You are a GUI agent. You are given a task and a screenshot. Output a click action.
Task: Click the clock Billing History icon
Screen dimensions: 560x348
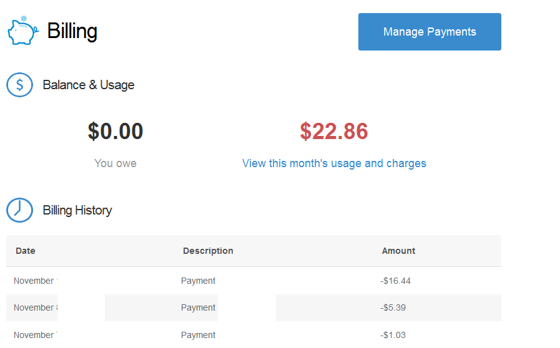click(x=19, y=210)
